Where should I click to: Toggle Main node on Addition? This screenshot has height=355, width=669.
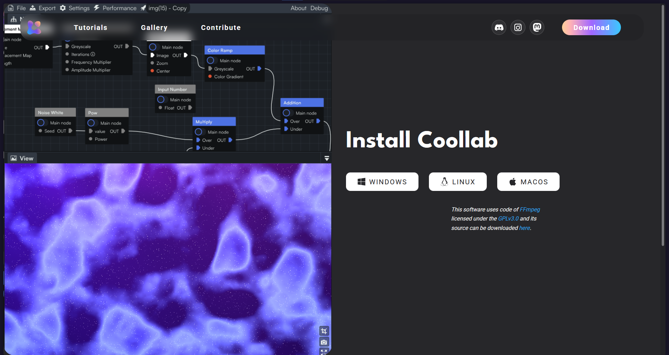tap(286, 113)
